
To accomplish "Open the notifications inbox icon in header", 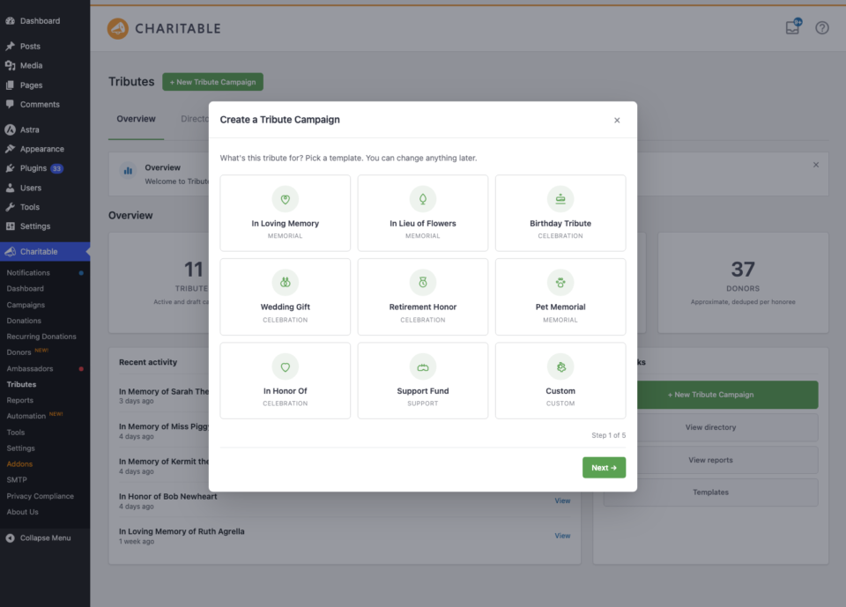I will point(792,26).
